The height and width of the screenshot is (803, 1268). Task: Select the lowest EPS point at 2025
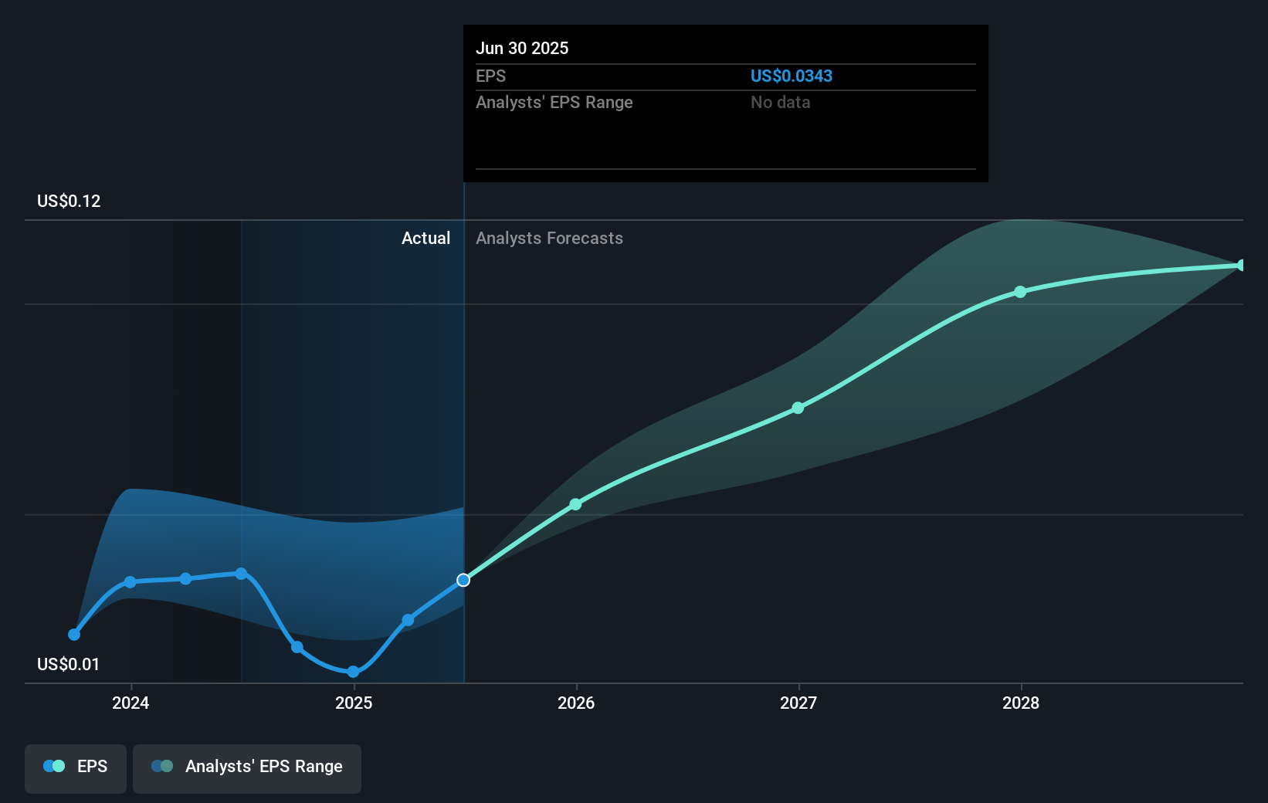(x=353, y=672)
